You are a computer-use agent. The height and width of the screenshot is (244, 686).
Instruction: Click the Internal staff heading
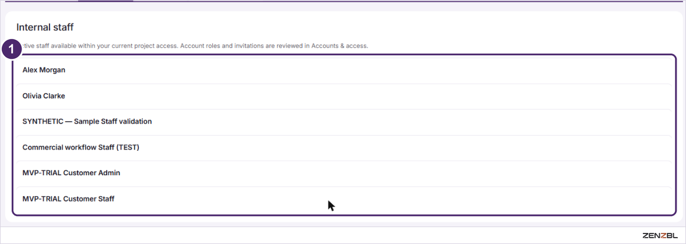(45, 27)
